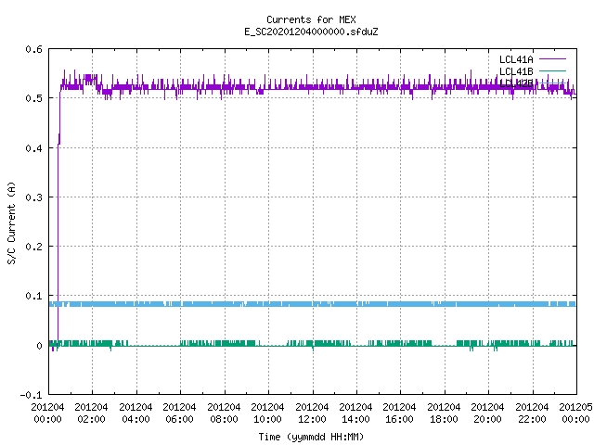The height and width of the screenshot is (445, 594).
Task: Click the x-axis tick 201204 02:00
Action: pyautogui.click(x=91, y=413)
